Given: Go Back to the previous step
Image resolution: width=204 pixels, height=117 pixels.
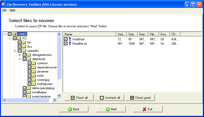Looking at the screenshot, I should (x=73, y=109).
